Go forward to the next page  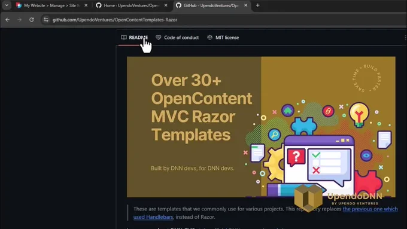[20, 20]
